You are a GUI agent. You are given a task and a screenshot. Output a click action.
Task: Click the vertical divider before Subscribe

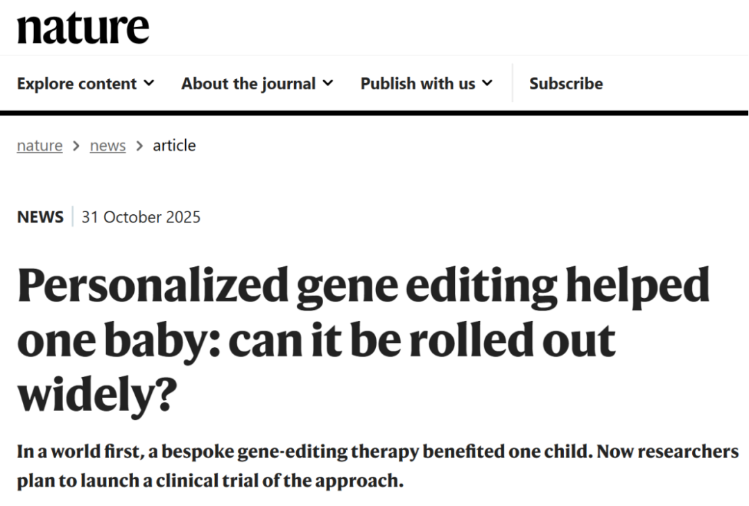pyautogui.click(x=513, y=83)
